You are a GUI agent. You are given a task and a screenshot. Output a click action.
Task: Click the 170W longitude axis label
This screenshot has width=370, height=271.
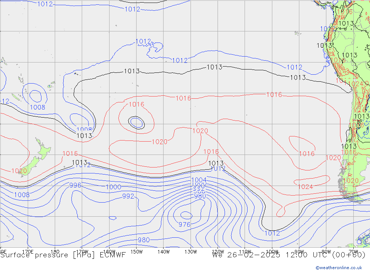83,252
